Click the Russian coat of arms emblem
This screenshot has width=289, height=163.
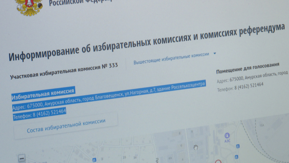pos(29,7)
